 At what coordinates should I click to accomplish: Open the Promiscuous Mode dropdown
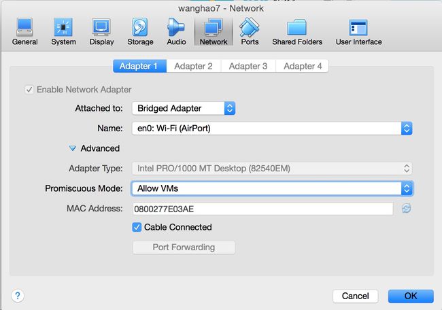[x=272, y=188]
